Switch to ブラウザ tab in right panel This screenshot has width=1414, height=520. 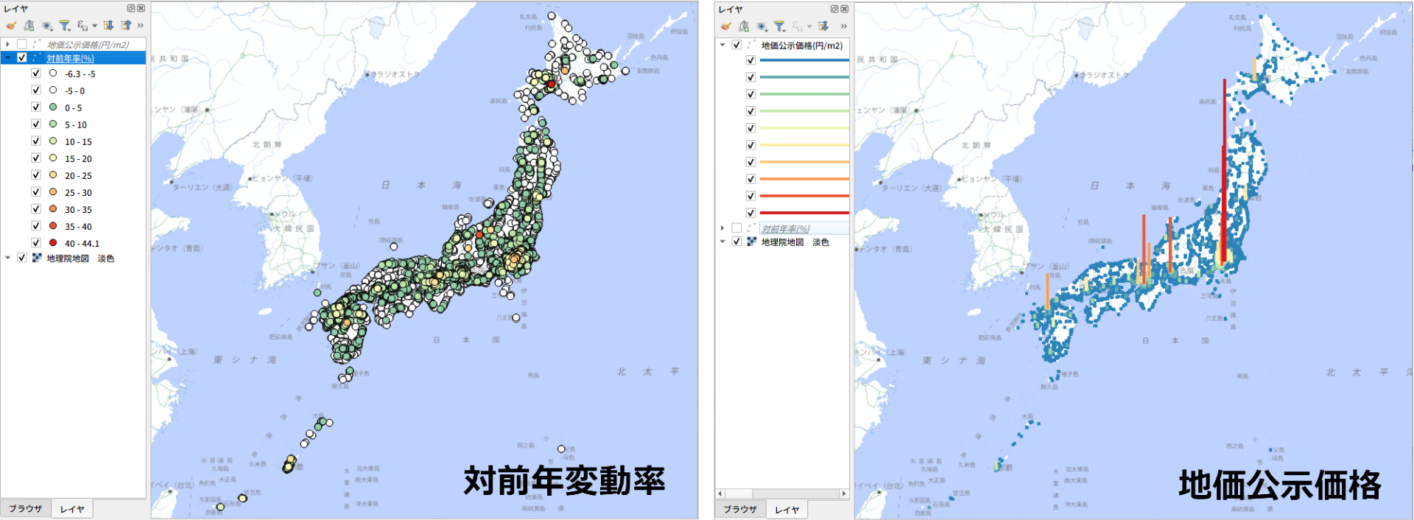coord(740,510)
